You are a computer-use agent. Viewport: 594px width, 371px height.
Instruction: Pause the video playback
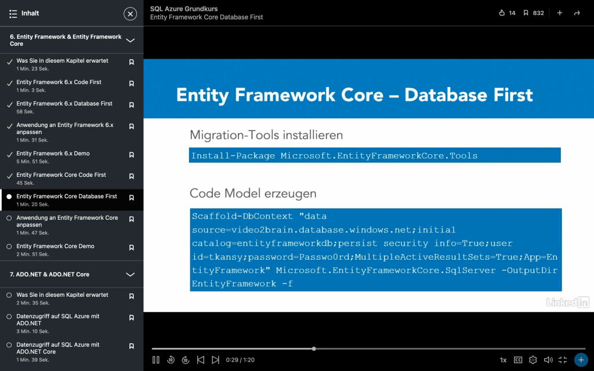(x=156, y=360)
